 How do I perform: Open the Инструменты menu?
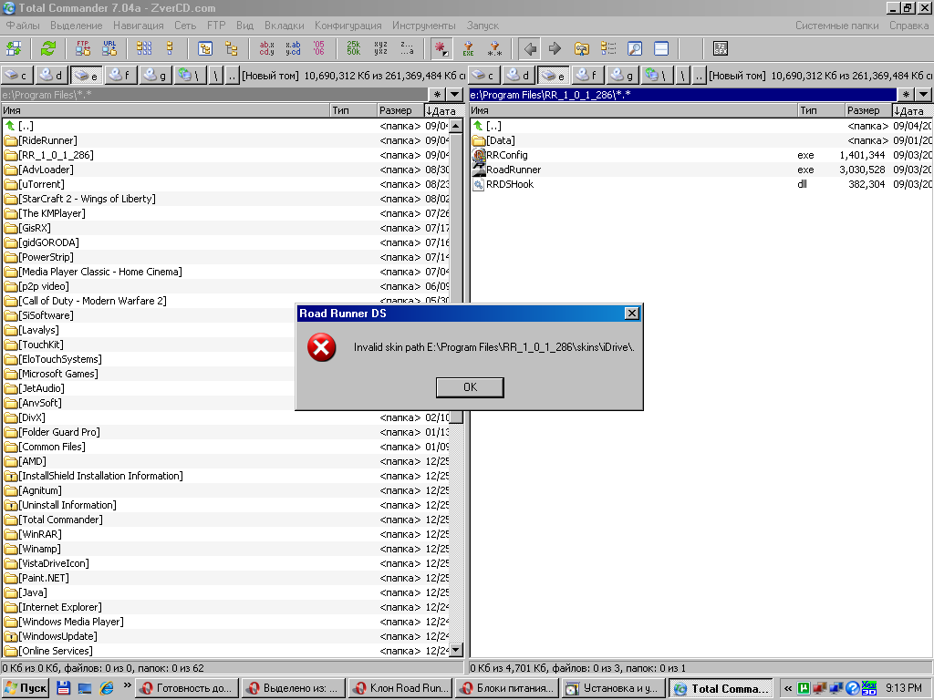(x=423, y=26)
